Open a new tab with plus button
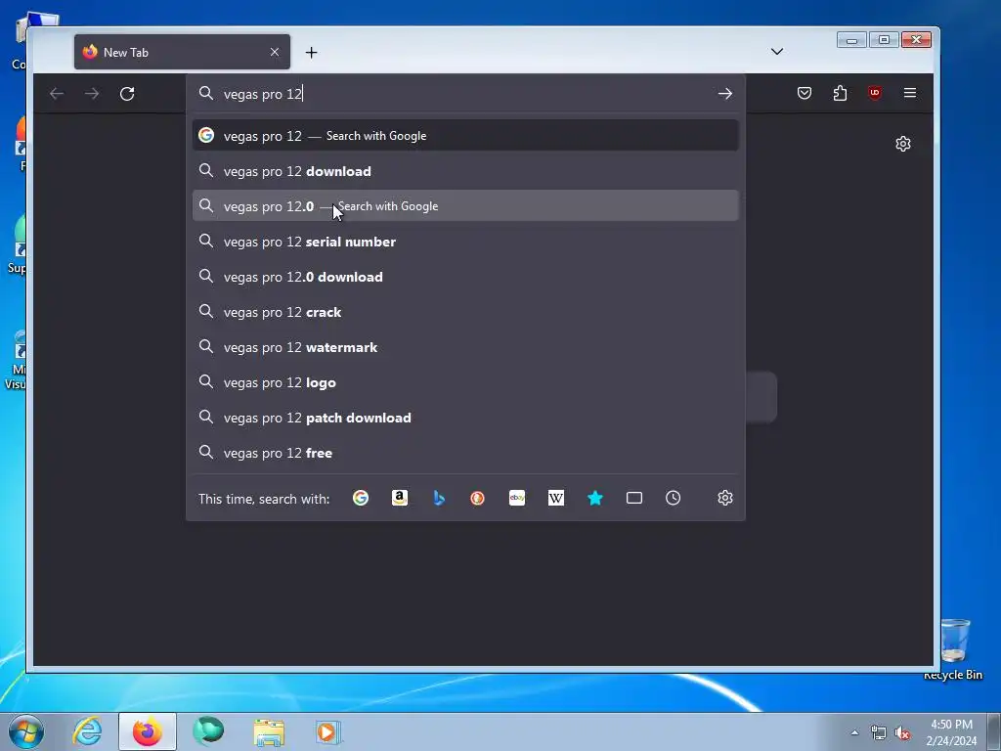Viewport: 1001px width, 751px height. pos(311,53)
